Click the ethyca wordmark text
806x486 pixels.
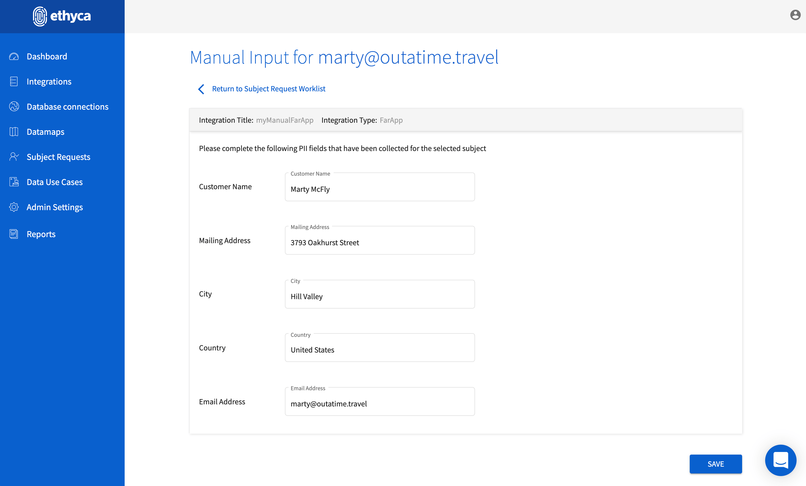click(x=71, y=16)
